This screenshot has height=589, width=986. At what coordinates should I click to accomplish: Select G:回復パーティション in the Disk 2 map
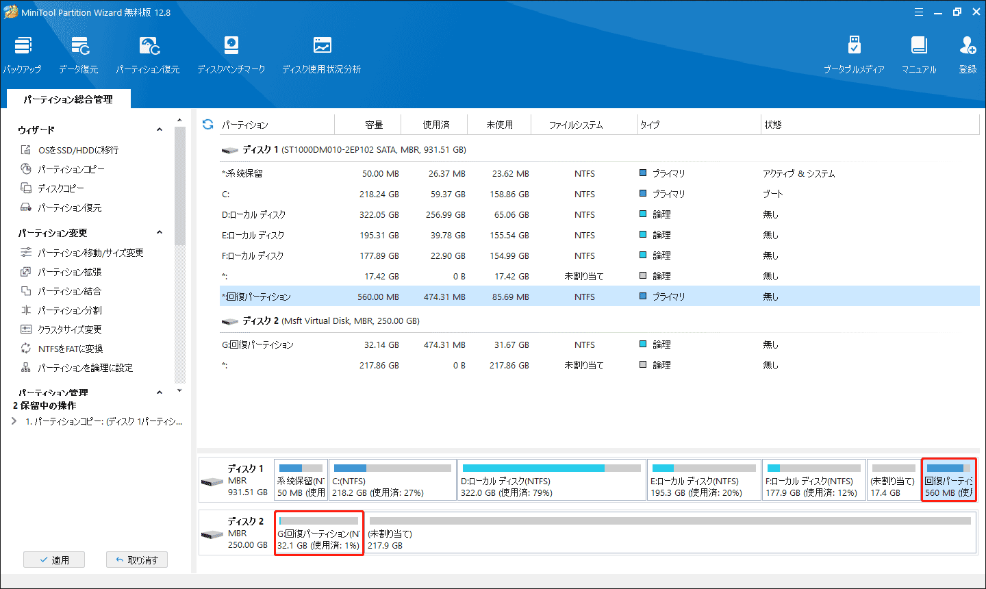[318, 533]
